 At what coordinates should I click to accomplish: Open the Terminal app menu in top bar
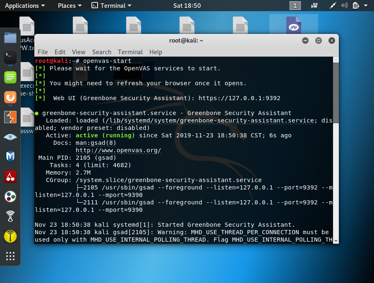tap(111, 5)
